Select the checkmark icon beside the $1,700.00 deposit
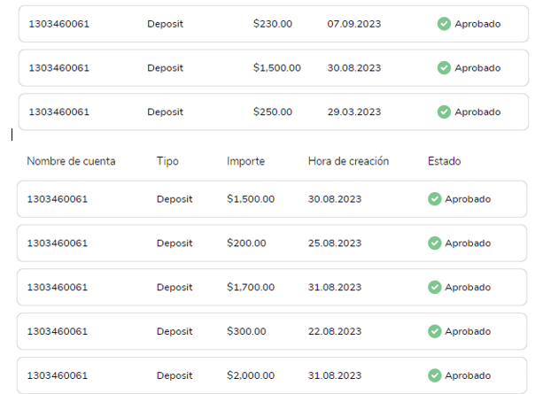Screen dimensions: 543x394 pos(434,288)
